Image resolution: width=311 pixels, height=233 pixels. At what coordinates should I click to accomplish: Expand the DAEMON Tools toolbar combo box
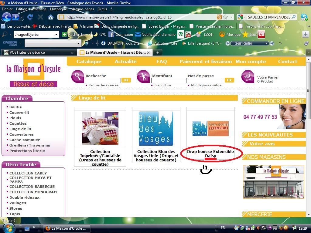pyautogui.click(x=78, y=43)
